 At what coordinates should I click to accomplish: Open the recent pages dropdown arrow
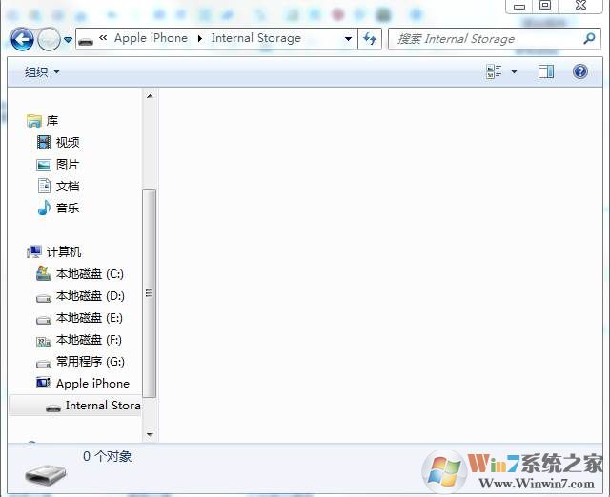[x=68, y=40]
